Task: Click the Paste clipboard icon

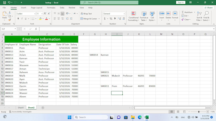Action: [5, 14]
